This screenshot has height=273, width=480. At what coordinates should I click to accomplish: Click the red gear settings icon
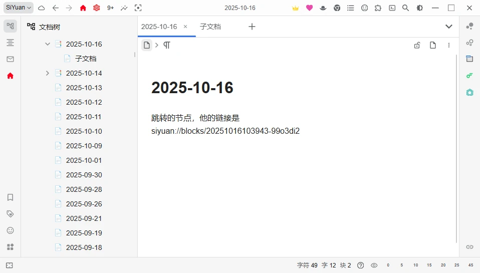[x=96, y=8]
